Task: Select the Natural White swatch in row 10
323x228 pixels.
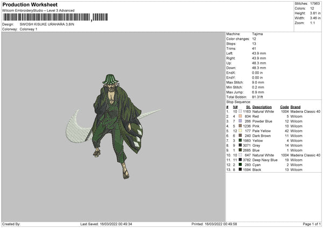Action: pyautogui.click(x=240, y=155)
